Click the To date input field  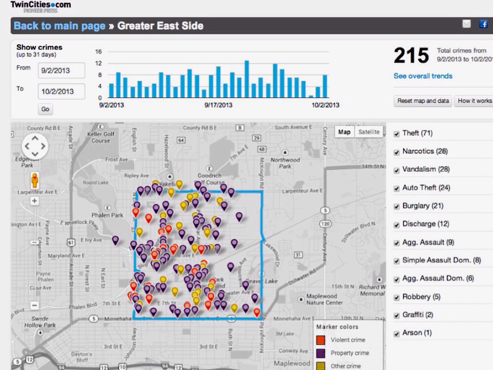[62, 92]
